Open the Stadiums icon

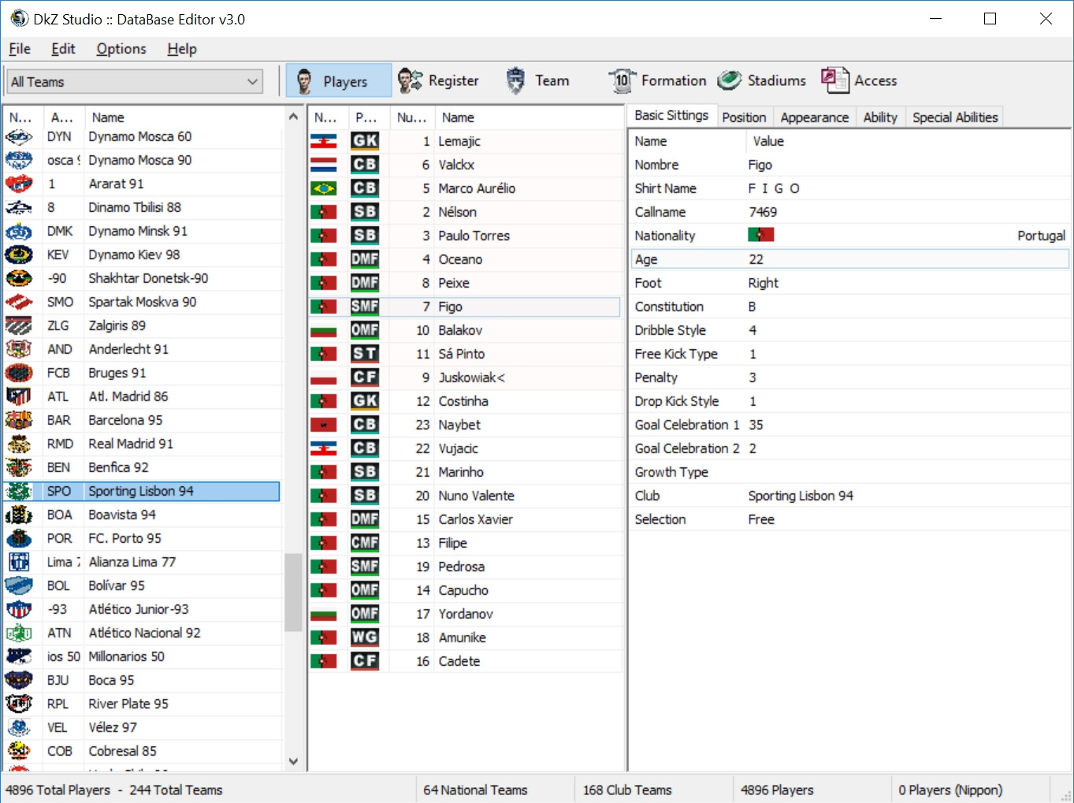pos(730,80)
